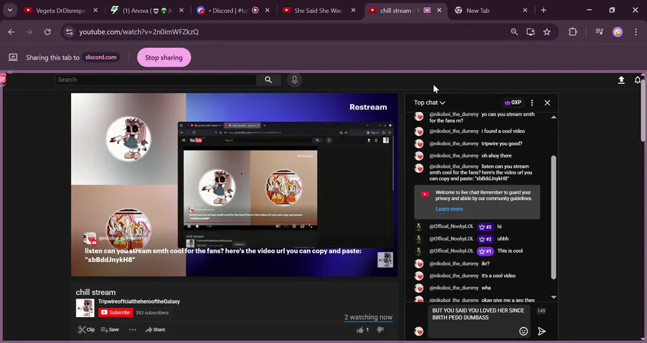This screenshot has width=647, height=343.
Task: Save the video to playlist
Action: [x=110, y=329]
